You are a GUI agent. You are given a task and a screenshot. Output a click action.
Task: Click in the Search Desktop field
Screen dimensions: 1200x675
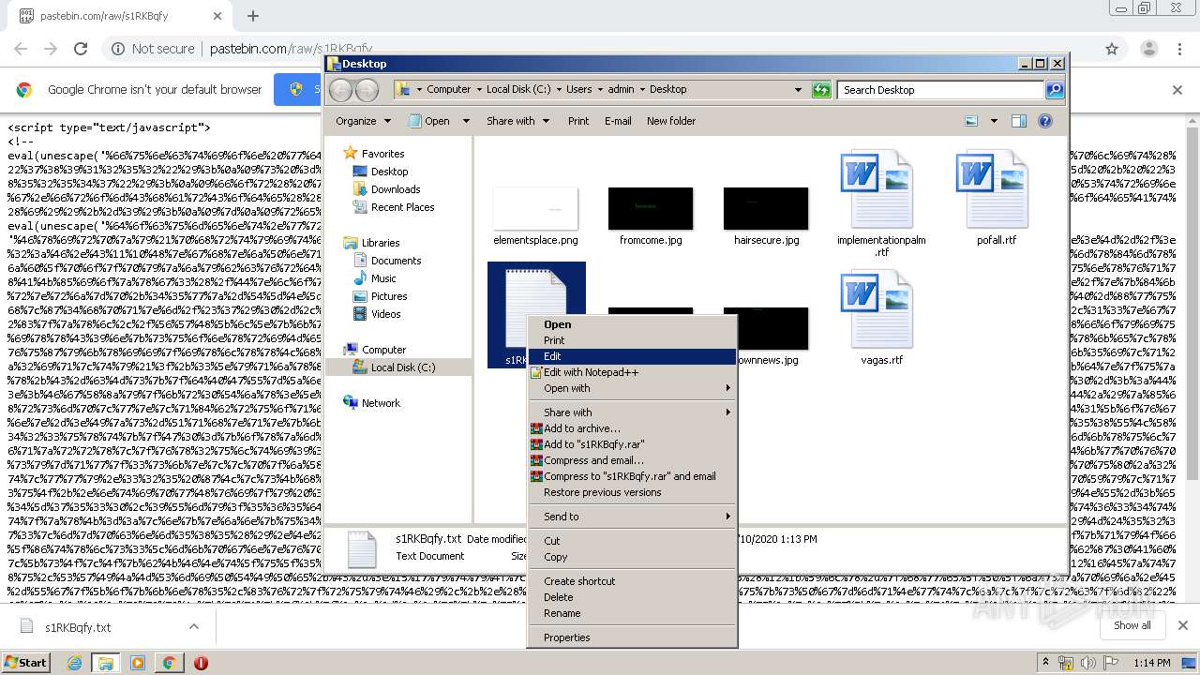pos(940,90)
